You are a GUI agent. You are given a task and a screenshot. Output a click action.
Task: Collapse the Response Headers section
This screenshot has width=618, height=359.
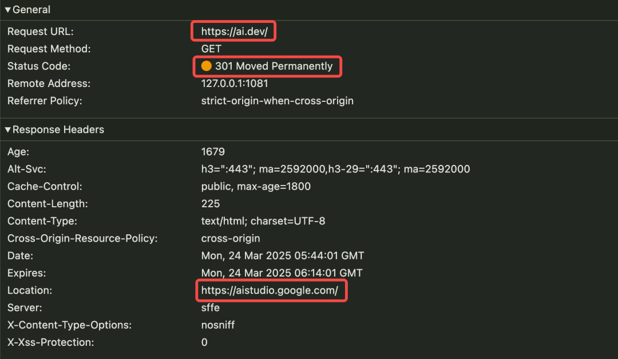[x=7, y=129]
